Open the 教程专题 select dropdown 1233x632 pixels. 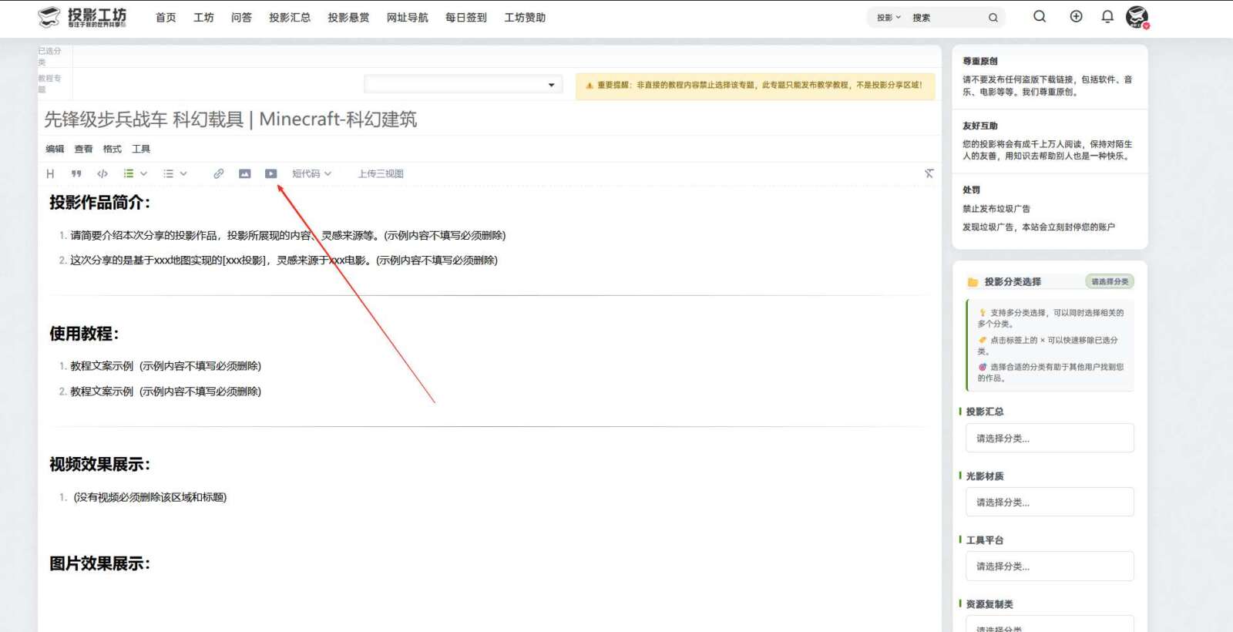(x=463, y=84)
